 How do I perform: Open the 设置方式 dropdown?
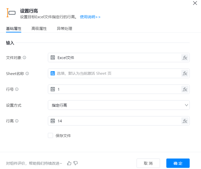[x=119, y=105]
